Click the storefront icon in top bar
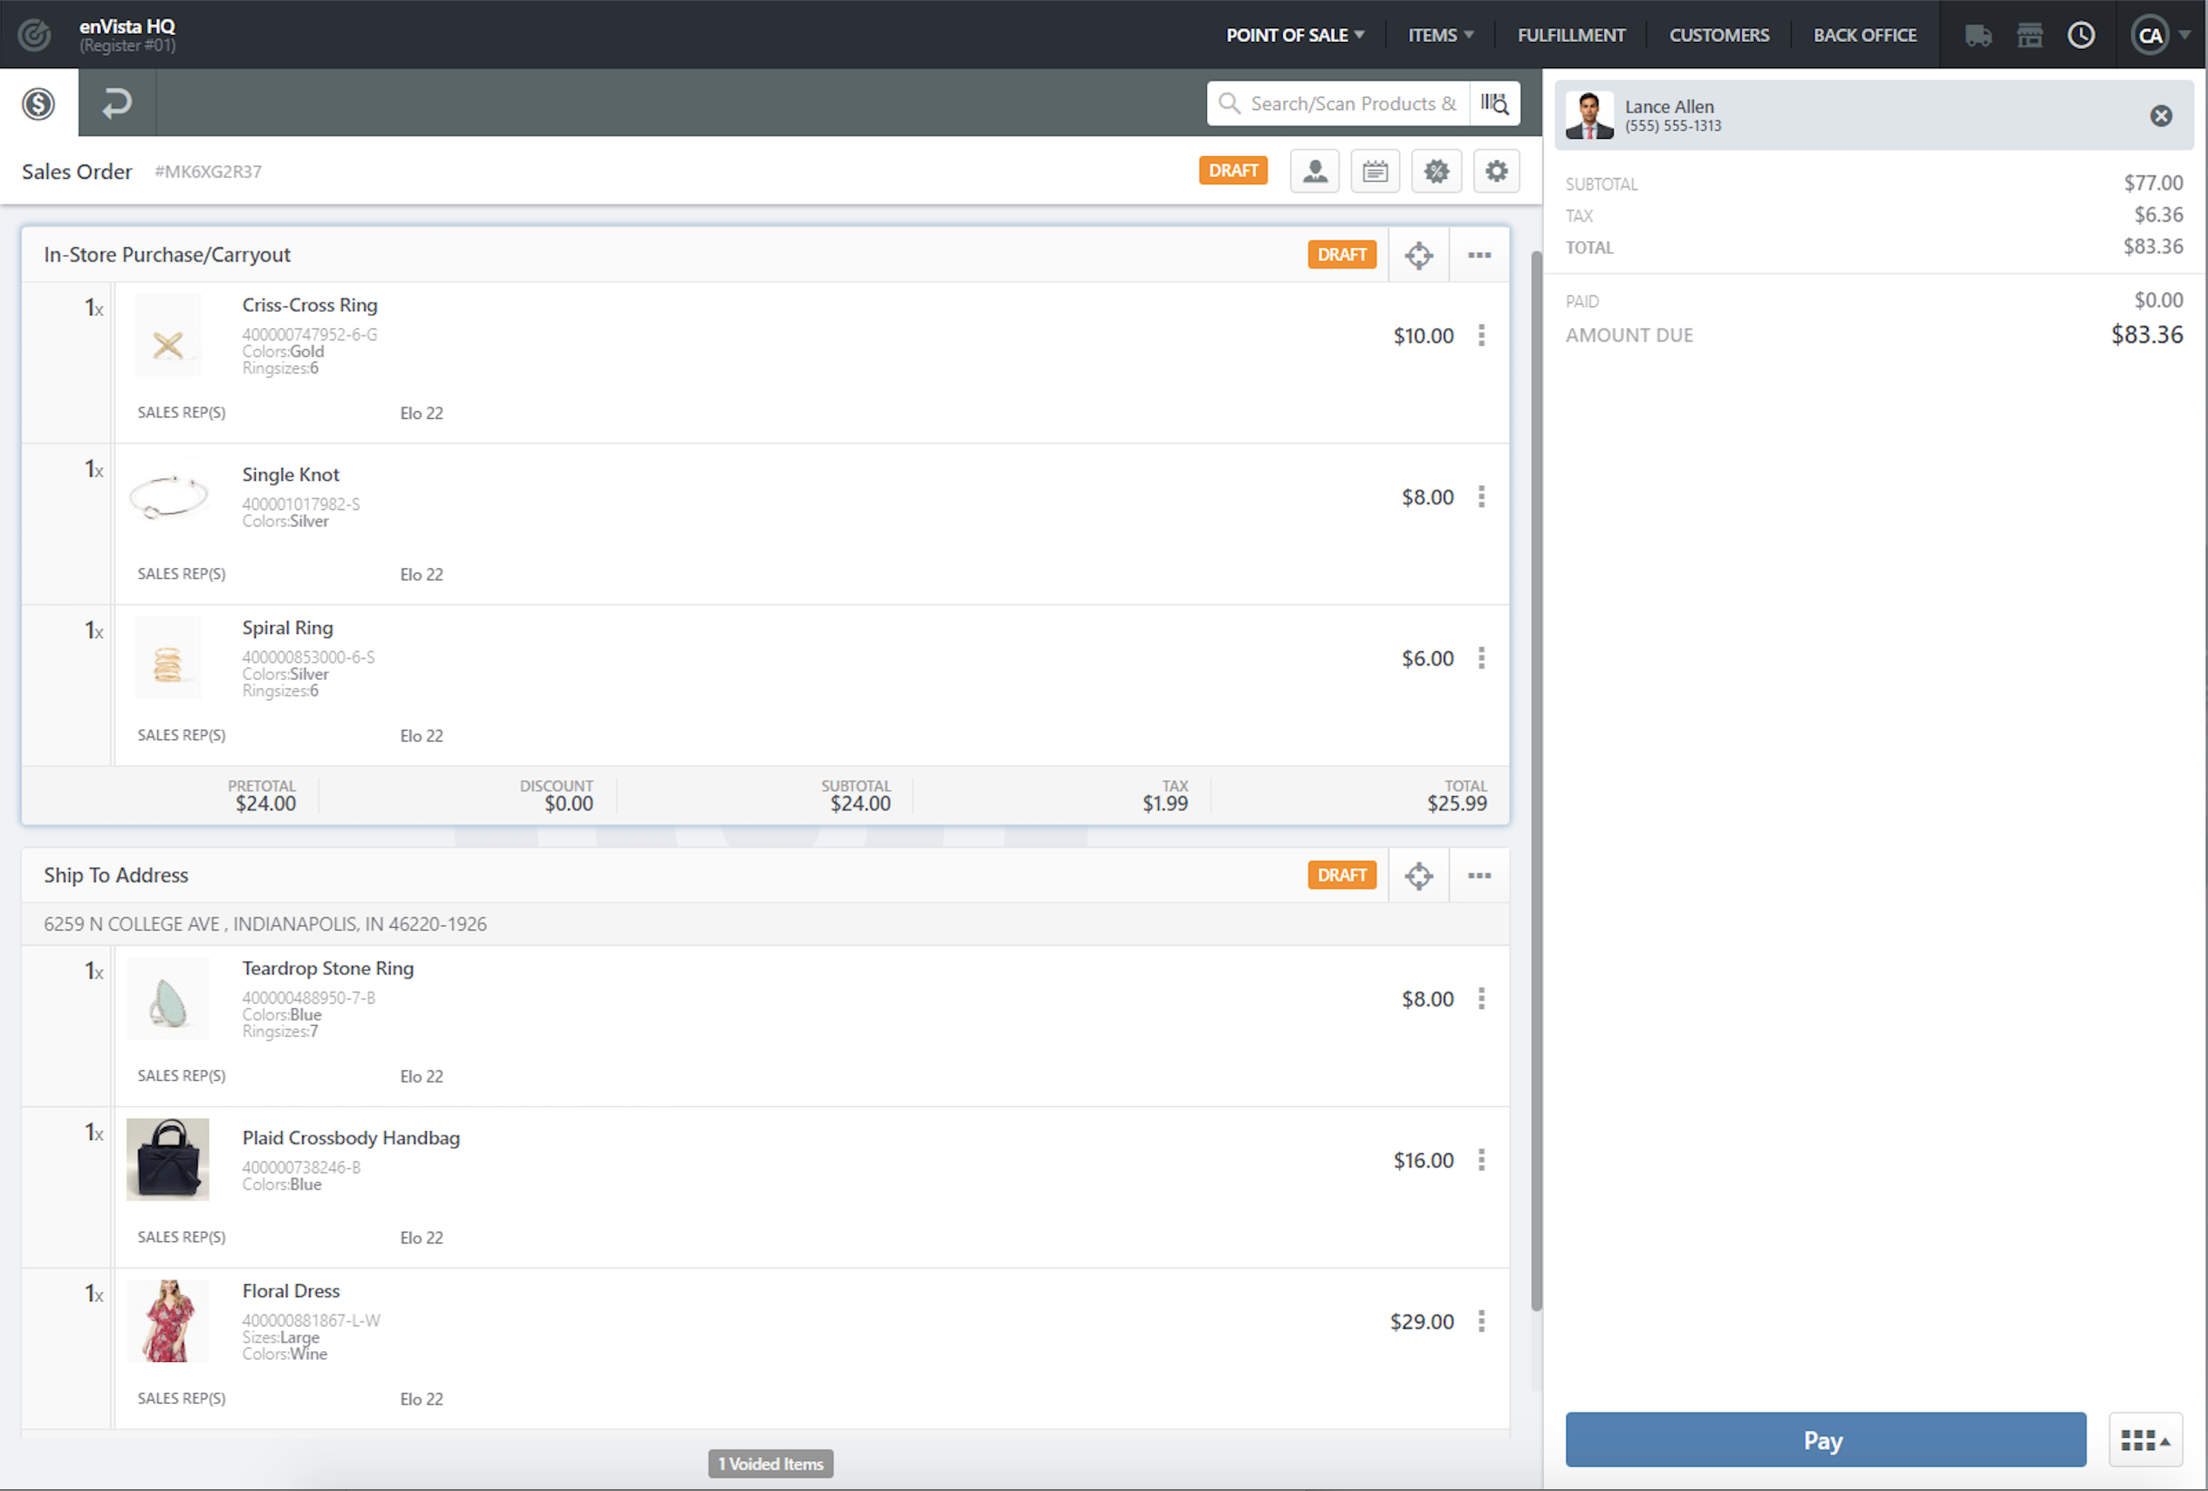The height and width of the screenshot is (1491, 2208). point(2029,35)
